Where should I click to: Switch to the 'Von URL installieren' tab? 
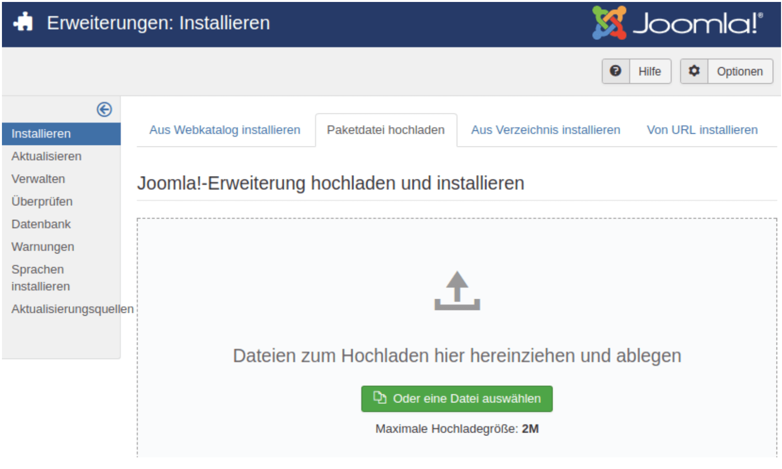[702, 130]
